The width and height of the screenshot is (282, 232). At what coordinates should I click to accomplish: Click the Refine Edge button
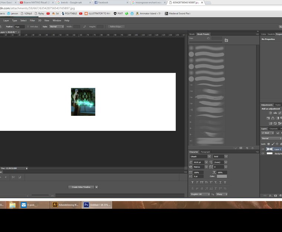116,27
